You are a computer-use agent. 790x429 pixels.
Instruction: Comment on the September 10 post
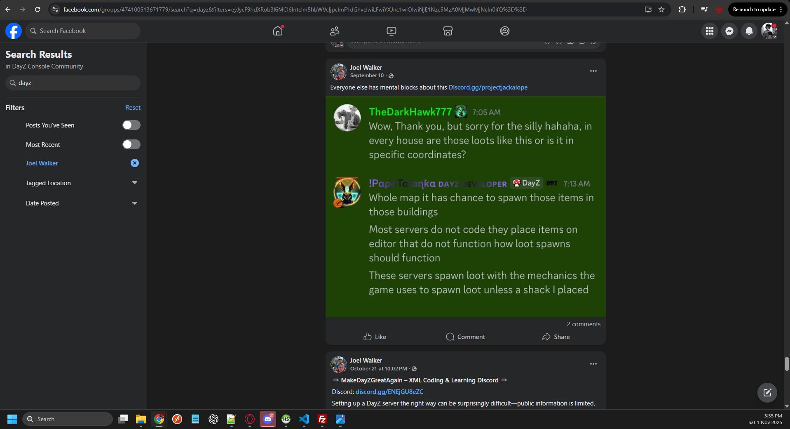coord(465,337)
